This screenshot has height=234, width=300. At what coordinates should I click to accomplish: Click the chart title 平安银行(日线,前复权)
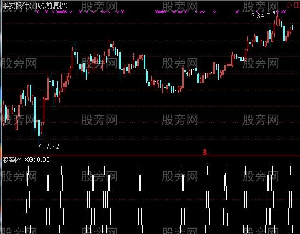(36, 5)
